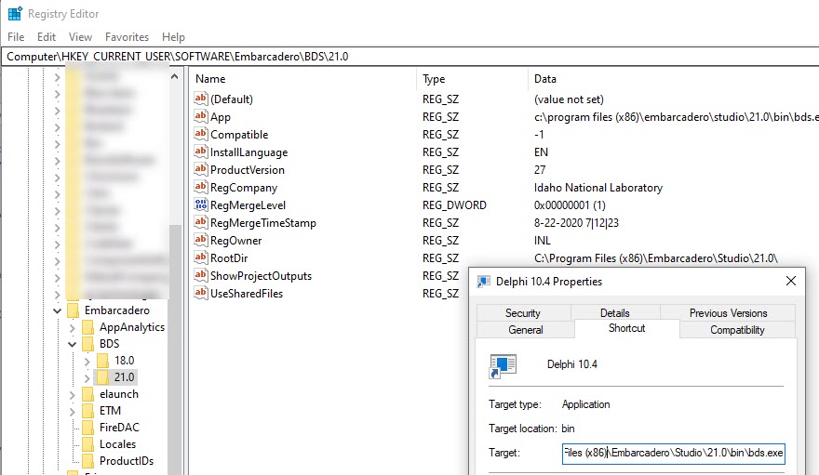
Task: Open the Help menu
Action: click(173, 37)
